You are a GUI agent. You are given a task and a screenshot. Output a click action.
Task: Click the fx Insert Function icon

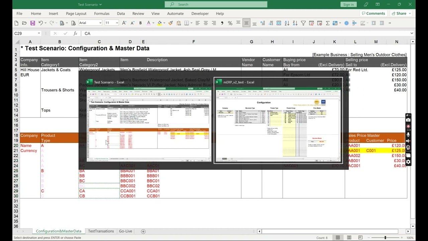point(75,33)
